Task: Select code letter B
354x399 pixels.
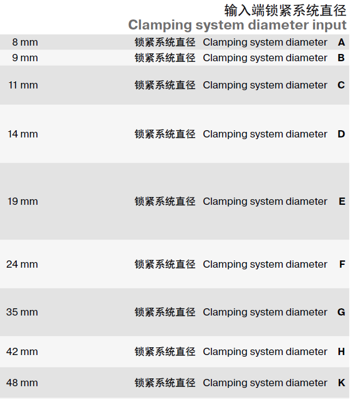Action: (341, 58)
